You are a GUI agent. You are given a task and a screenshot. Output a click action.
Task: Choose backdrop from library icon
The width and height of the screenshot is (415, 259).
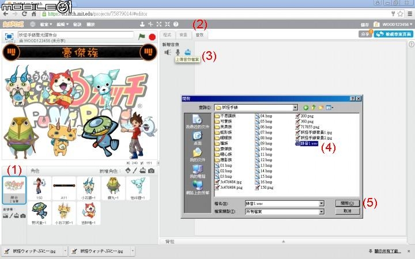point(5,216)
